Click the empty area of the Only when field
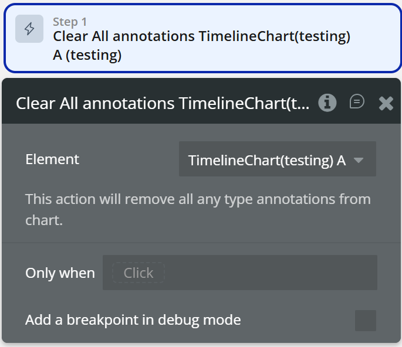Screen dimensions: 402x347 pos(270,273)
